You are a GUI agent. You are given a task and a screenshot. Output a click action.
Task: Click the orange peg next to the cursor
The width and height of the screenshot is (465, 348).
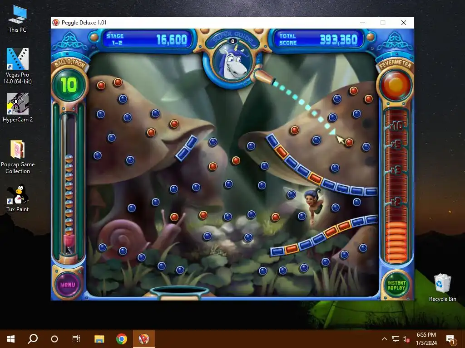(349, 142)
